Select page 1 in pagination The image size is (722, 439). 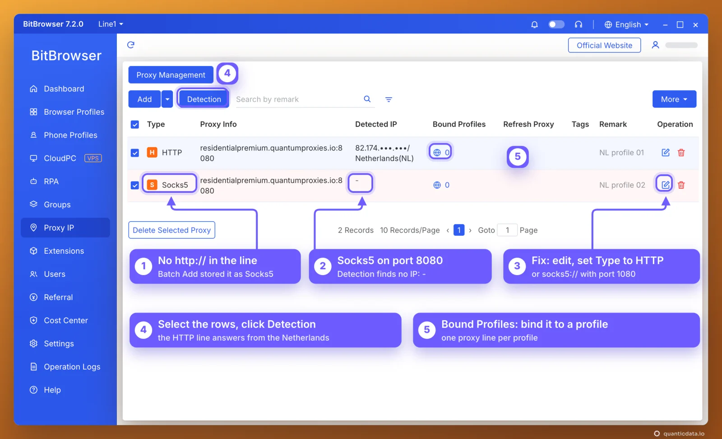(459, 230)
